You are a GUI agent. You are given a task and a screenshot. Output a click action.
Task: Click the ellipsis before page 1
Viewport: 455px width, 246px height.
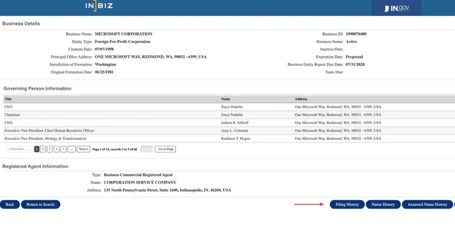pos(29,149)
